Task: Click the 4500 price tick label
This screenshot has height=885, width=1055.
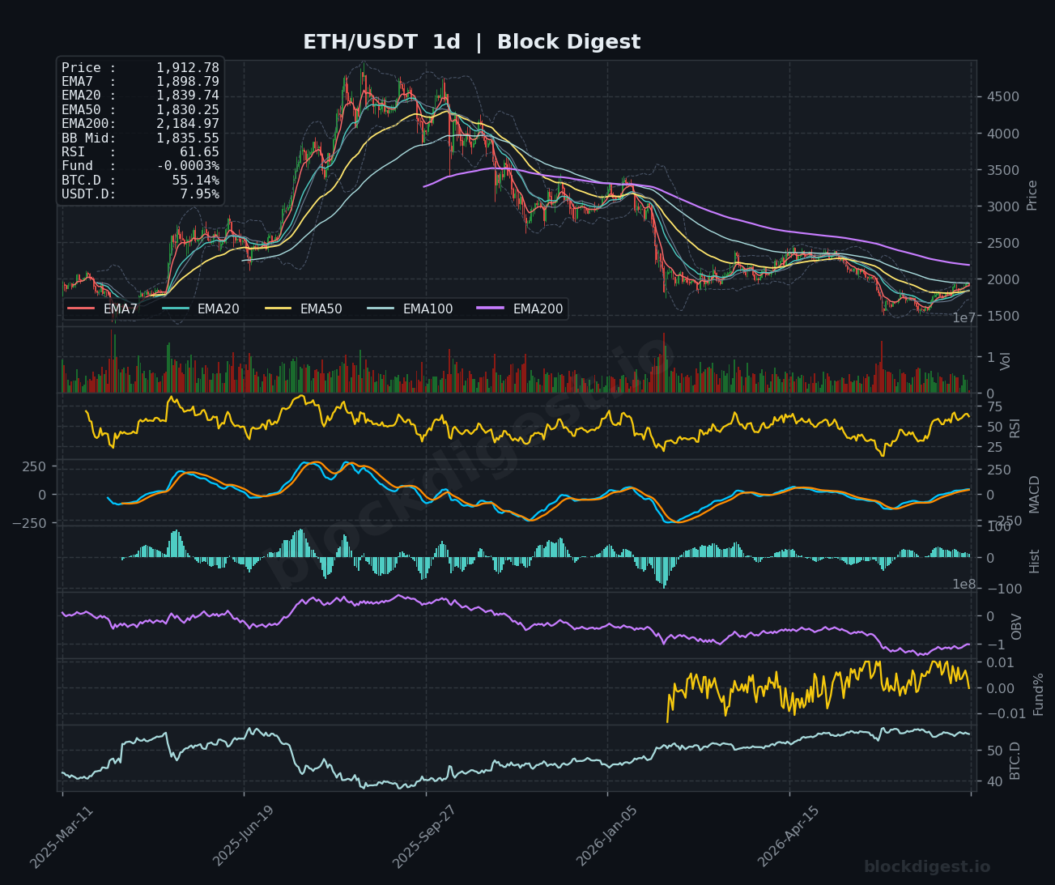Action: [1002, 97]
